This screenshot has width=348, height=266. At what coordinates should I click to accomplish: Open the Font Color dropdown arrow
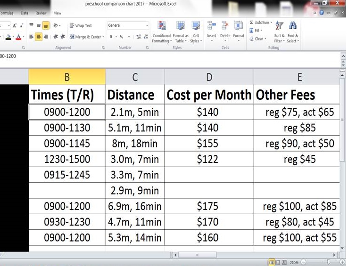pyautogui.click(x=23, y=37)
